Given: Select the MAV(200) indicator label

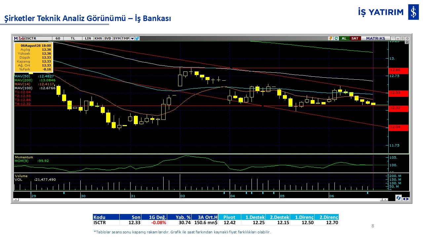Looking at the screenshot, I should click(x=23, y=80).
